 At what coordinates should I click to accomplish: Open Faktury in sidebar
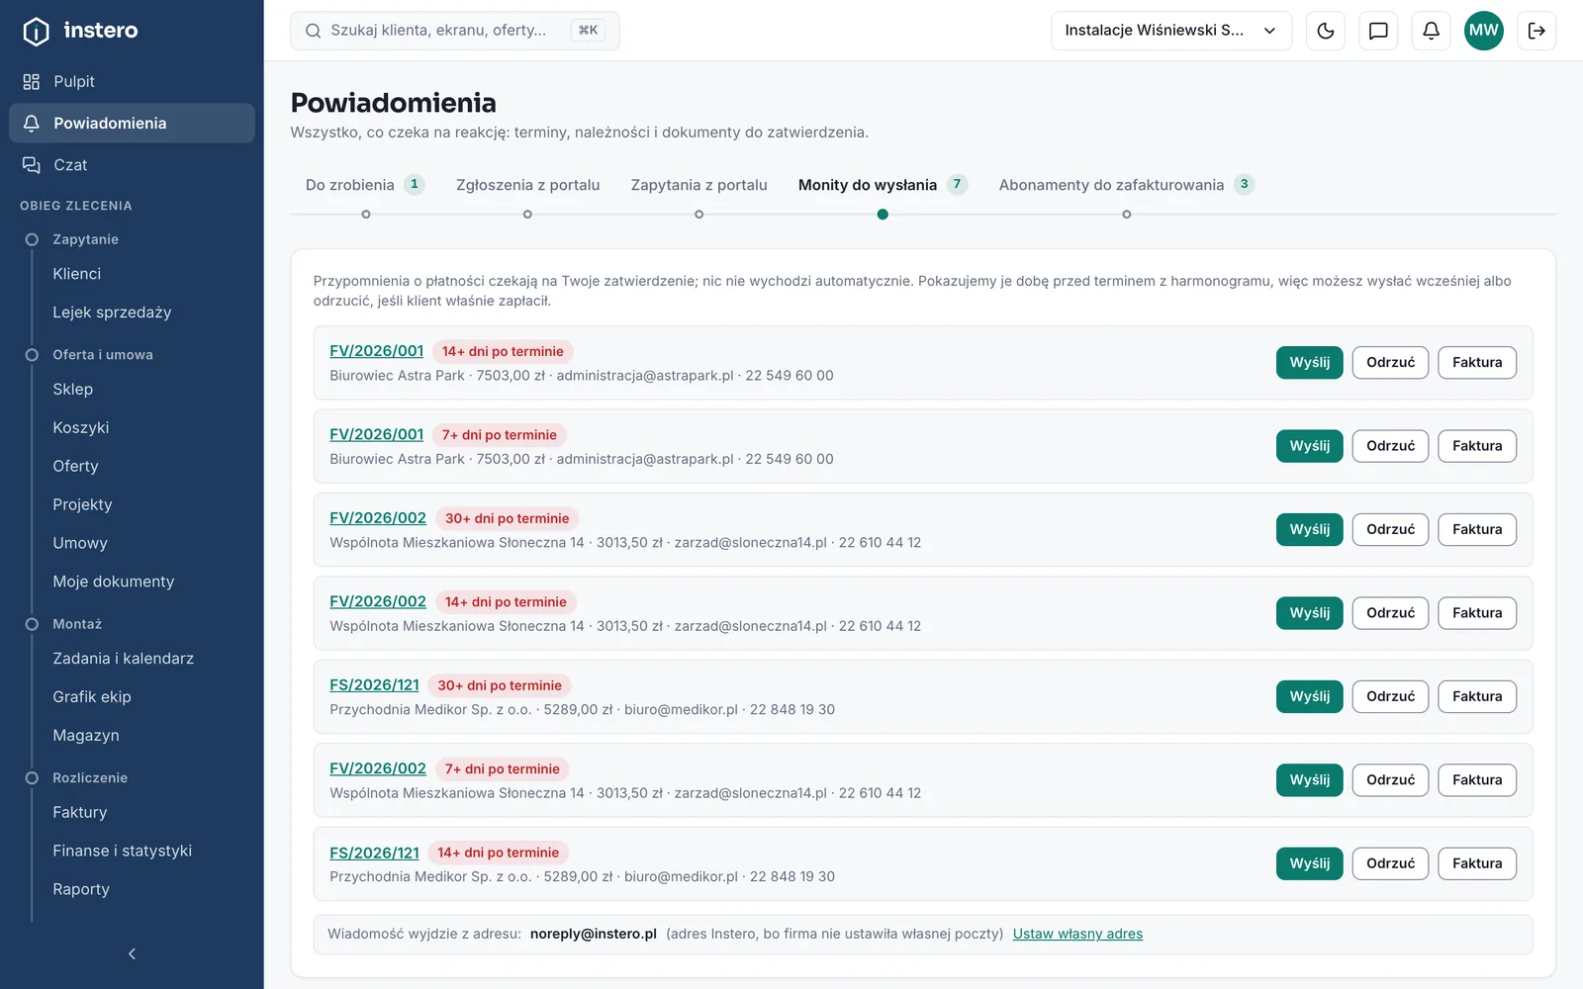pyautogui.click(x=79, y=813)
